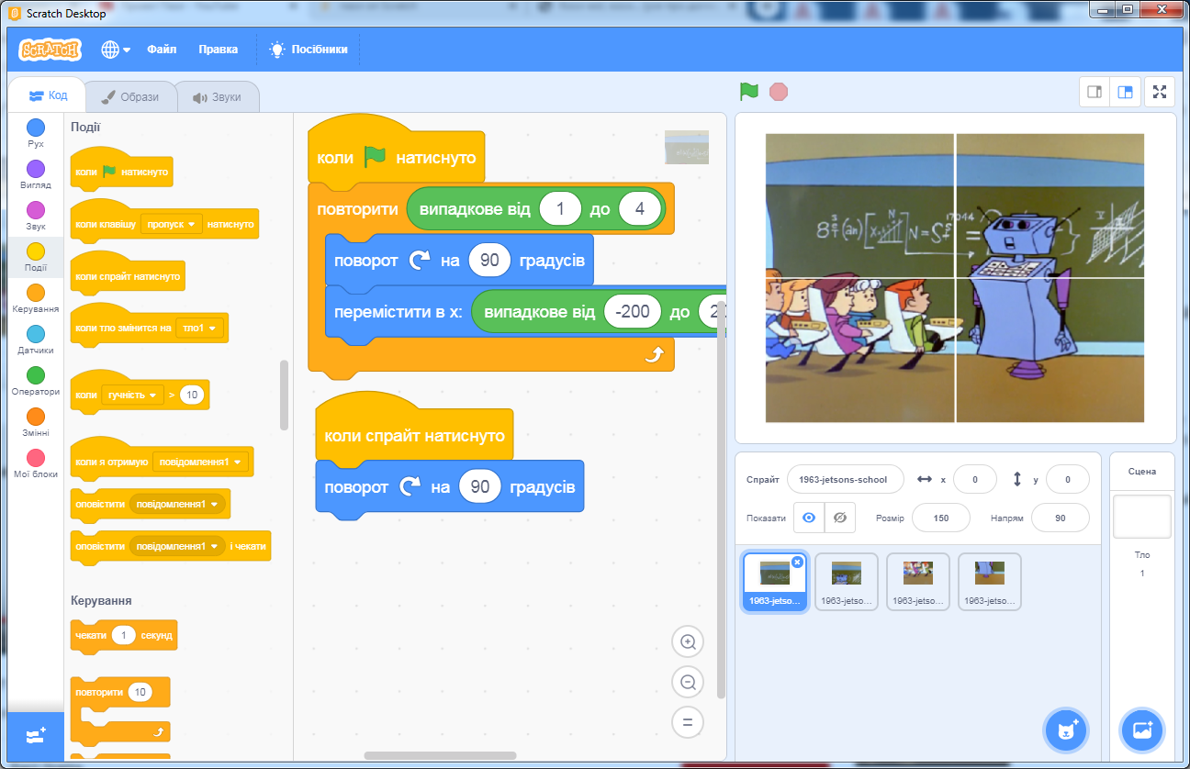Viewport: 1190px width, 769px height.
Task: Click the value 4 in випадкове block
Action: [x=640, y=209]
